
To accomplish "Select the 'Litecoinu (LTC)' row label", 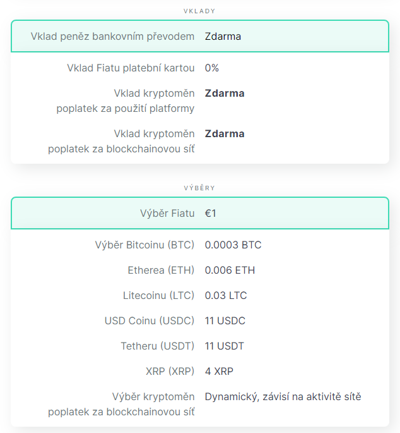I will pyautogui.click(x=158, y=295).
